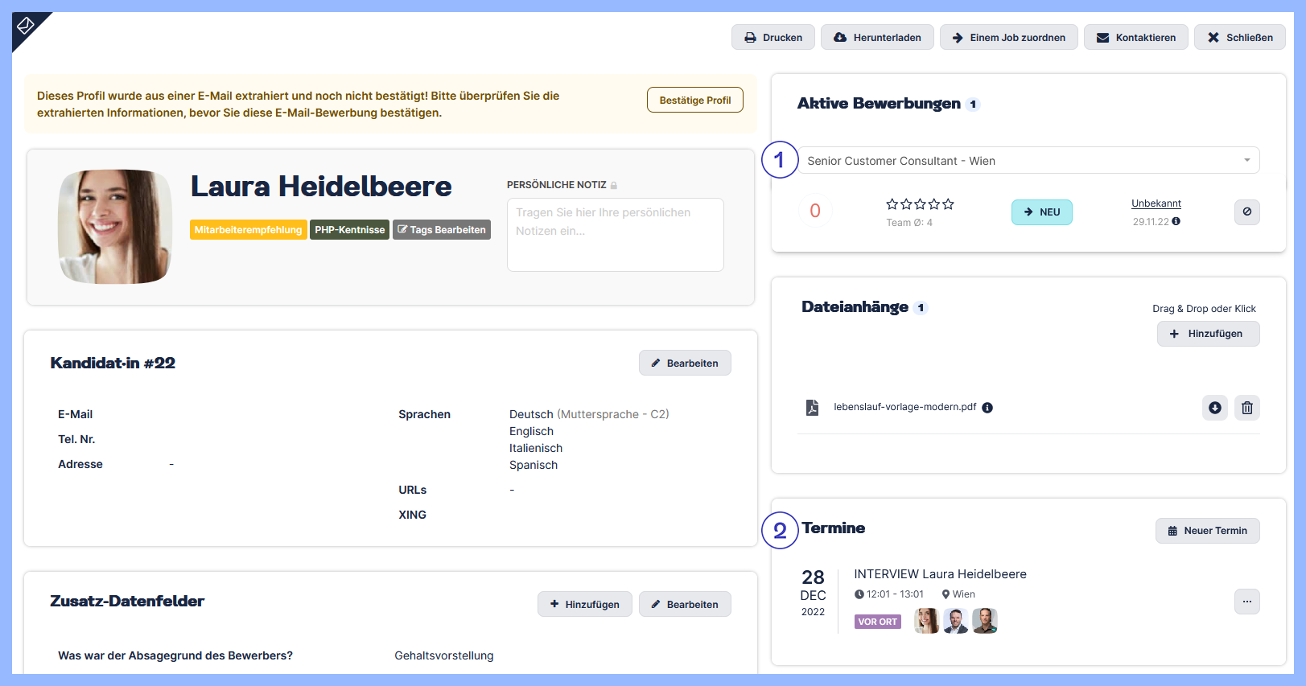Viewport: 1306px width, 686px height.
Task: Download the lebenslauf-vorlage-modern.pdf attachment
Action: click(x=1214, y=408)
